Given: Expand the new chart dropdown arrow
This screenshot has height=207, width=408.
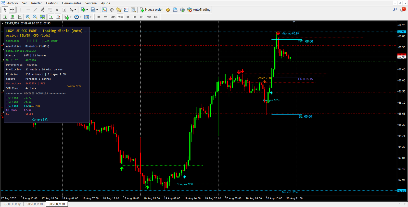Looking at the screenshot, I should point(87,10).
